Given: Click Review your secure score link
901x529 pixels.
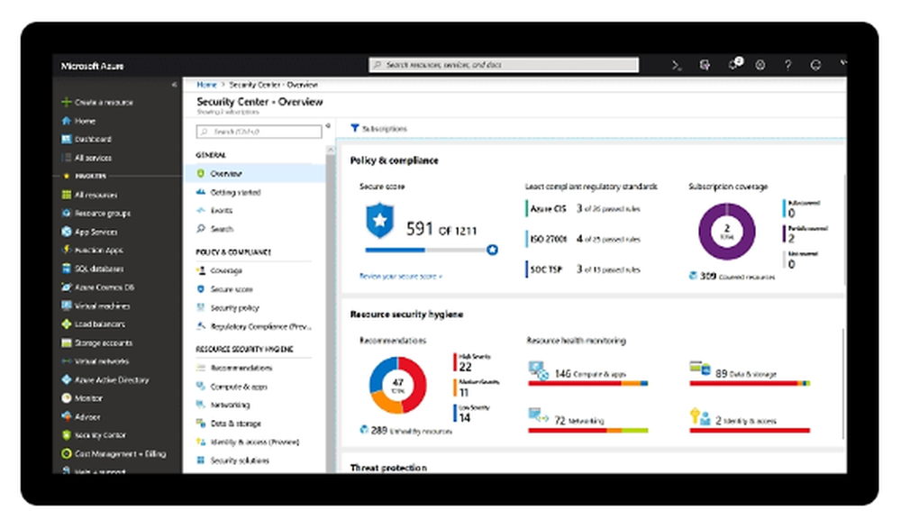Looking at the screenshot, I should click(x=401, y=276).
